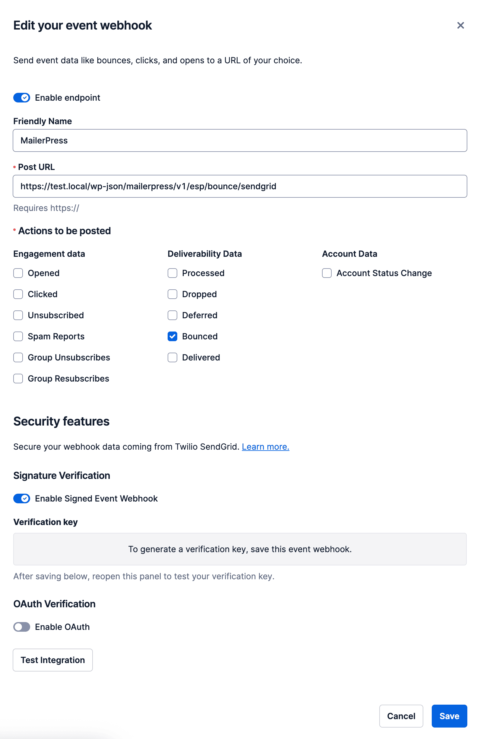Image resolution: width=483 pixels, height=739 pixels.
Task: Check the Group Resubscribes option
Action: coord(18,379)
